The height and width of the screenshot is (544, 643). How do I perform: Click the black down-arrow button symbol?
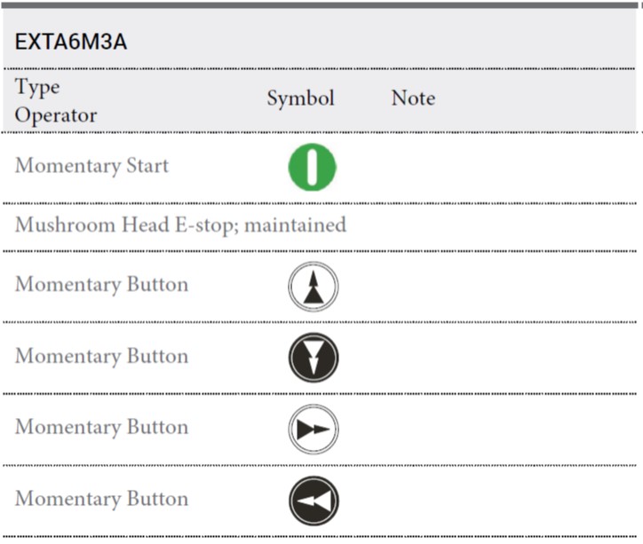[314, 358]
